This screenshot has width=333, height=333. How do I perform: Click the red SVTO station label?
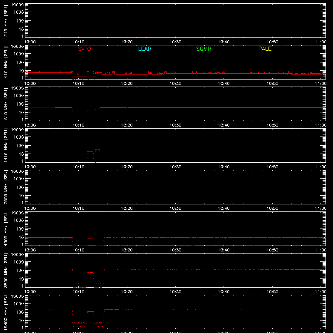pyautogui.click(x=84, y=49)
